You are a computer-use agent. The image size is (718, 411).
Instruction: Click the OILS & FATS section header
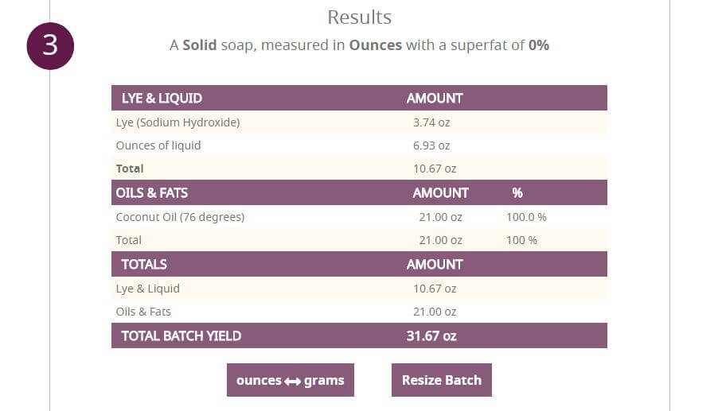tap(151, 192)
